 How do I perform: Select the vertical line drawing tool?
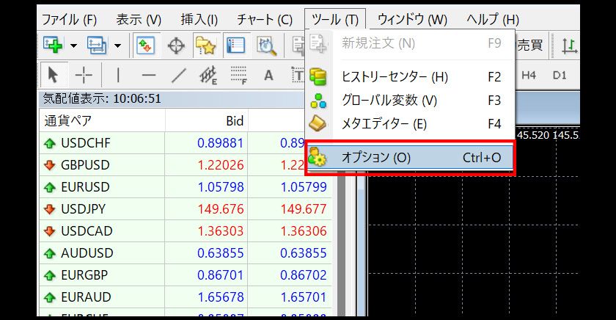(x=118, y=74)
